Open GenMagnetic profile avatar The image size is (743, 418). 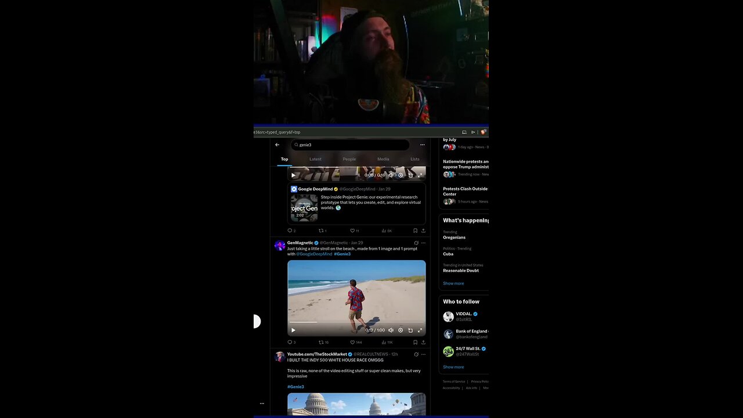280,246
